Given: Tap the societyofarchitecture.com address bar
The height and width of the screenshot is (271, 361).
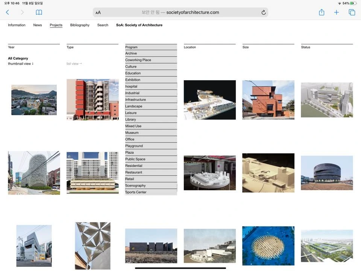Looking at the screenshot, I should (x=180, y=12).
